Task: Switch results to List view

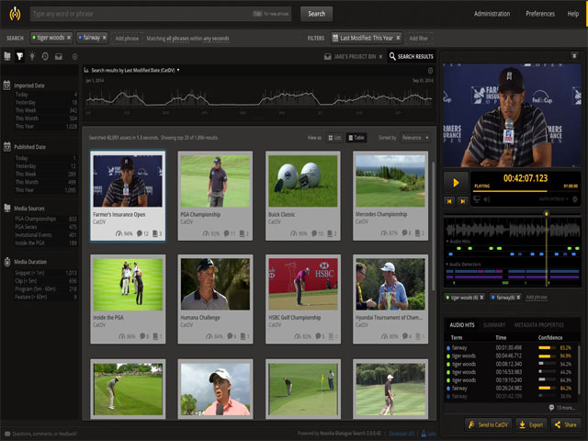Action: 334,138
